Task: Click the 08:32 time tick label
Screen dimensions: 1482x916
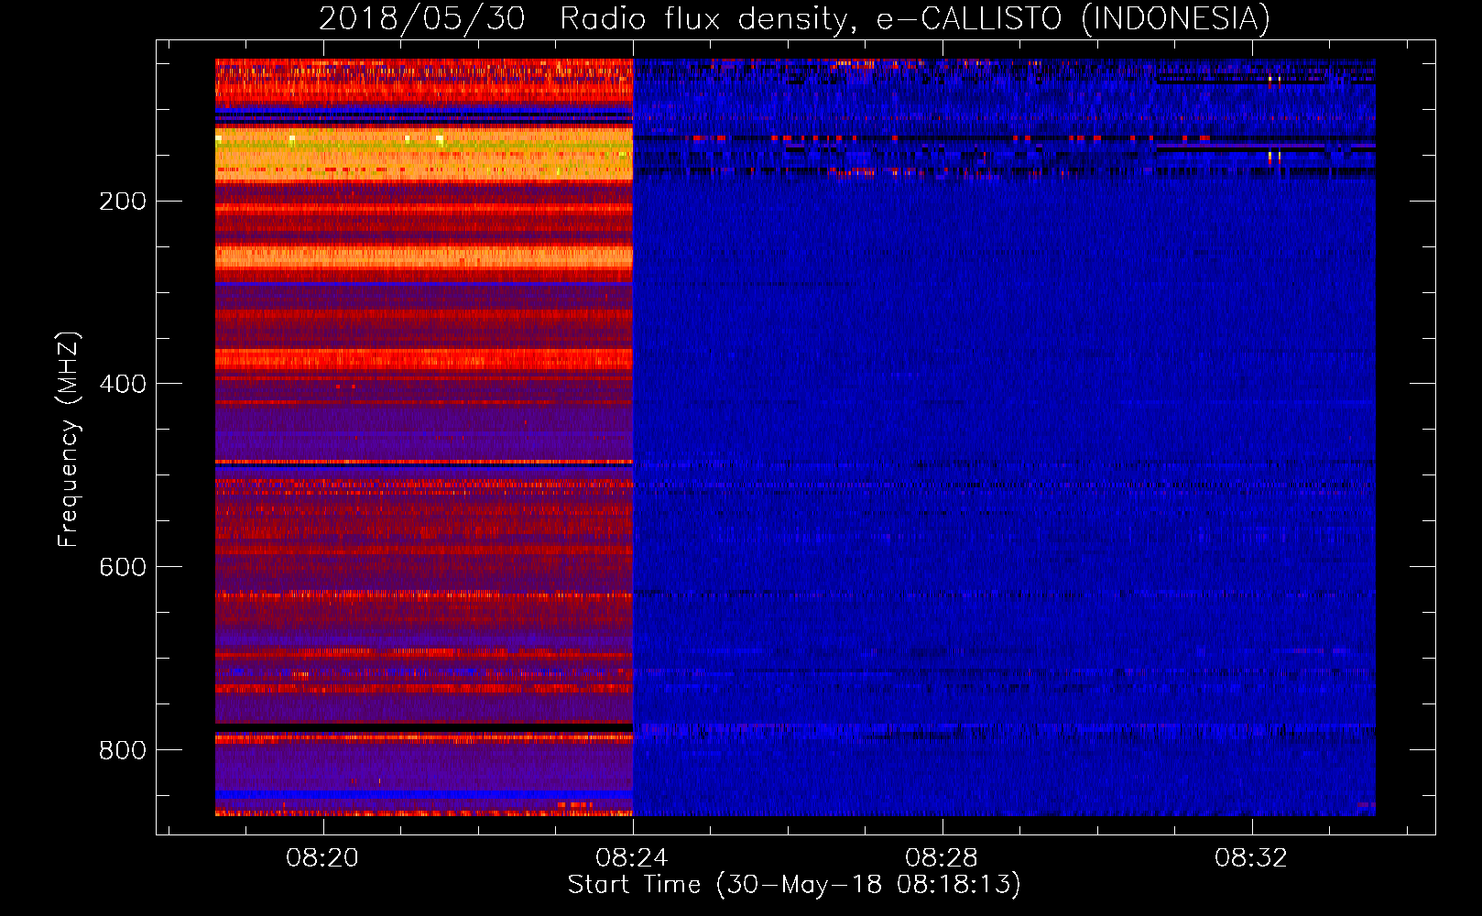Action: pyautogui.click(x=1251, y=858)
